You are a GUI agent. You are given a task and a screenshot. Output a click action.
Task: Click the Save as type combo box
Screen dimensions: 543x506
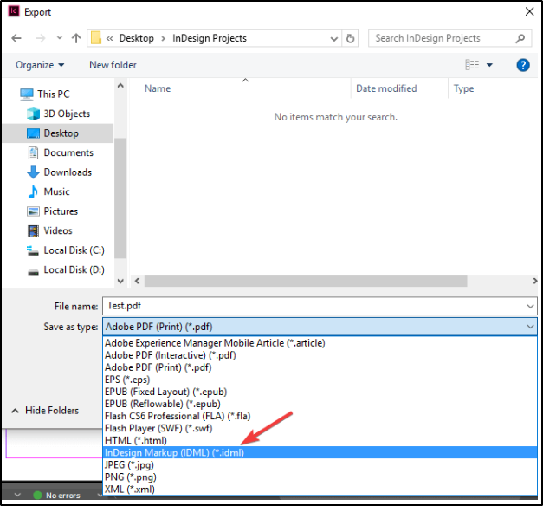pyautogui.click(x=320, y=327)
